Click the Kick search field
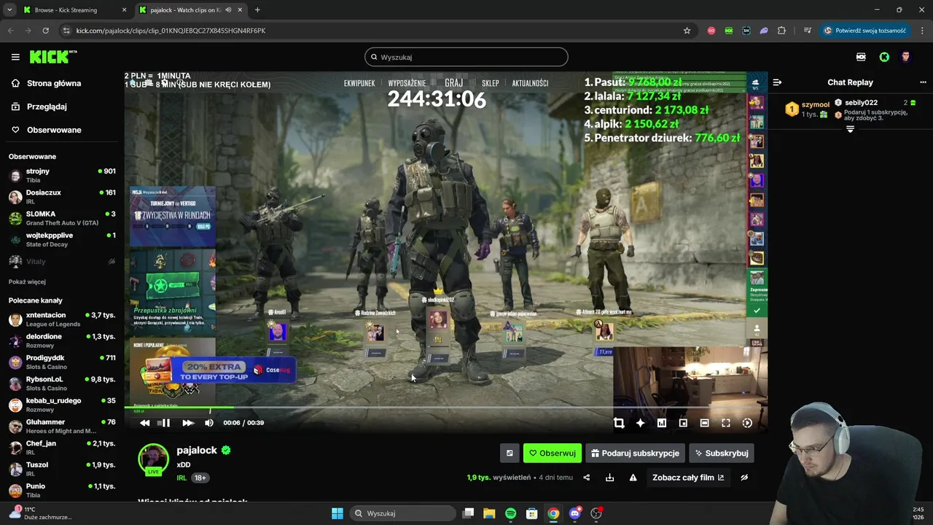The width and height of the screenshot is (933, 525). pyautogui.click(x=466, y=57)
